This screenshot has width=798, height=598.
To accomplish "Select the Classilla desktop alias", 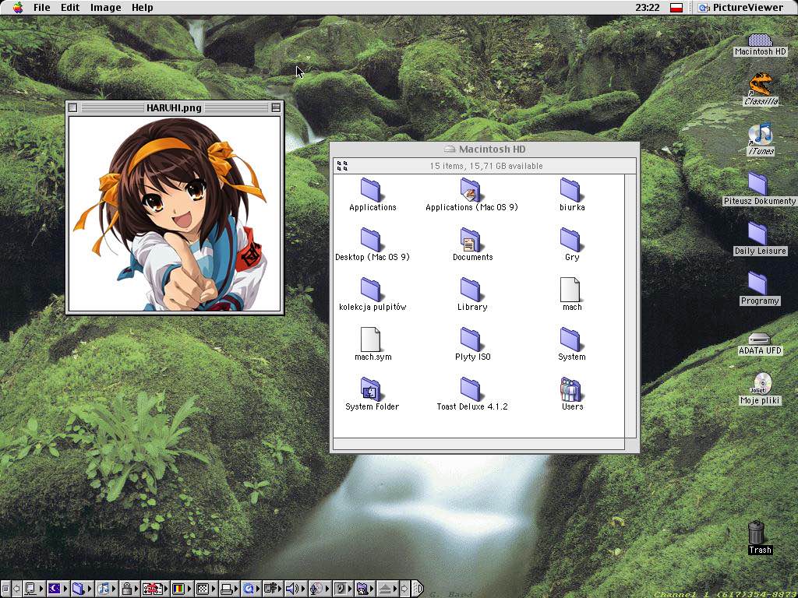I will click(x=761, y=90).
